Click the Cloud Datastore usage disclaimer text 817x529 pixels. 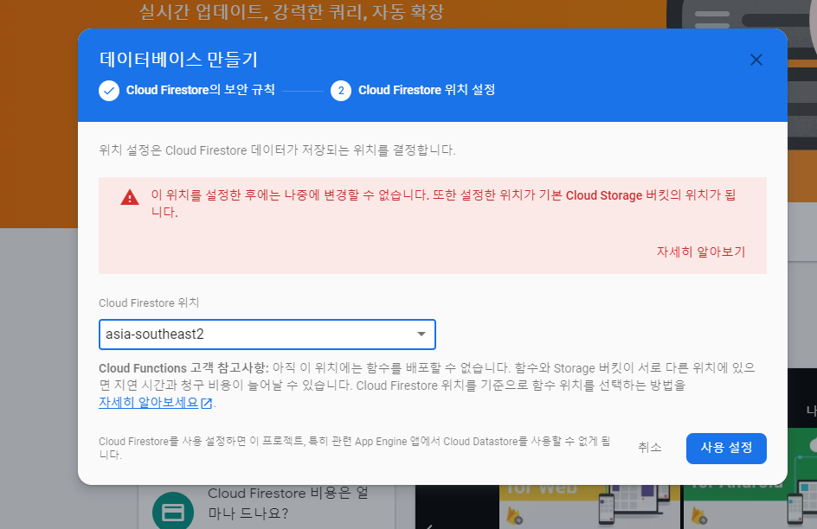click(354, 448)
